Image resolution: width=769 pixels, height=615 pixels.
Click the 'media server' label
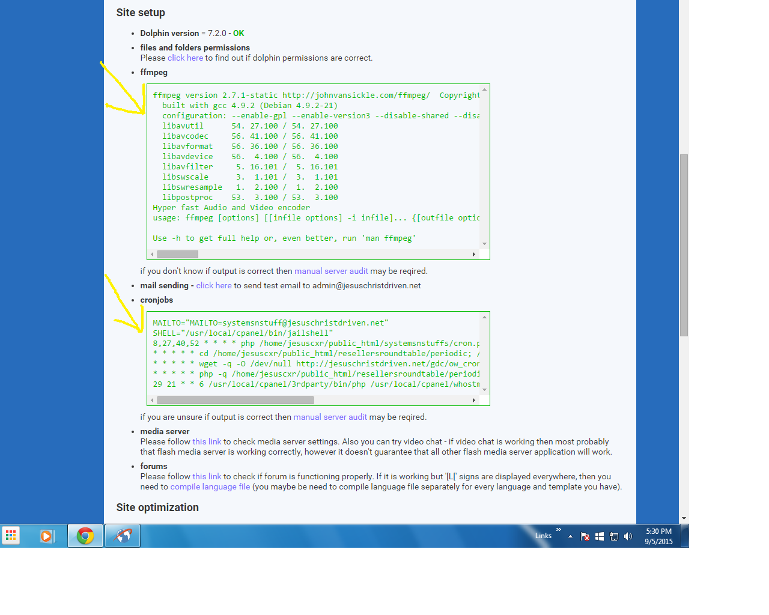tap(165, 431)
